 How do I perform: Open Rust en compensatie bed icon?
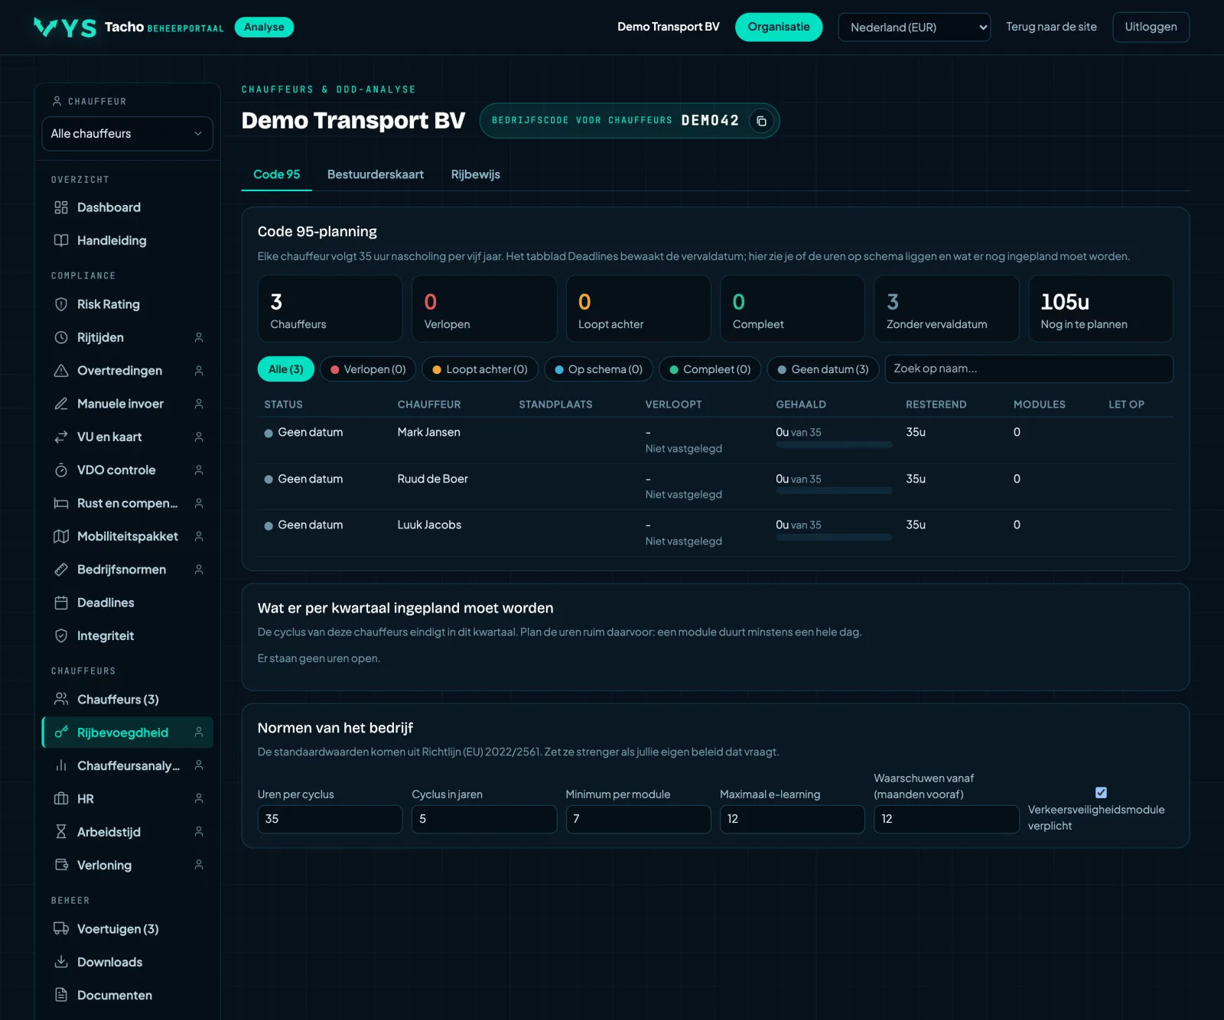[x=61, y=503]
